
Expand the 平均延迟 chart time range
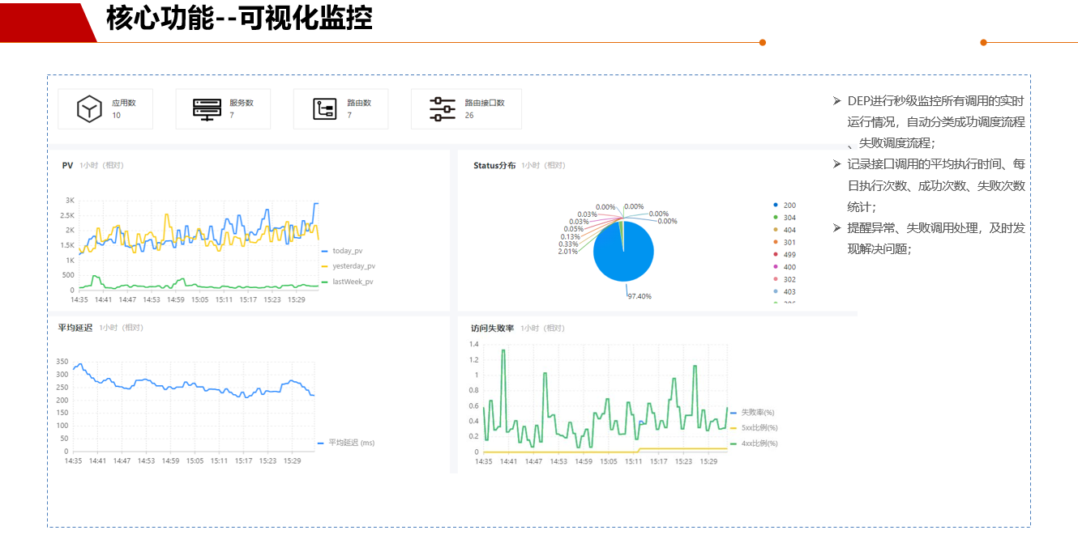121,328
